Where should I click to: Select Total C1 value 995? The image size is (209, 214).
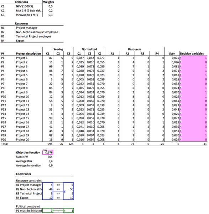tap(50, 144)
